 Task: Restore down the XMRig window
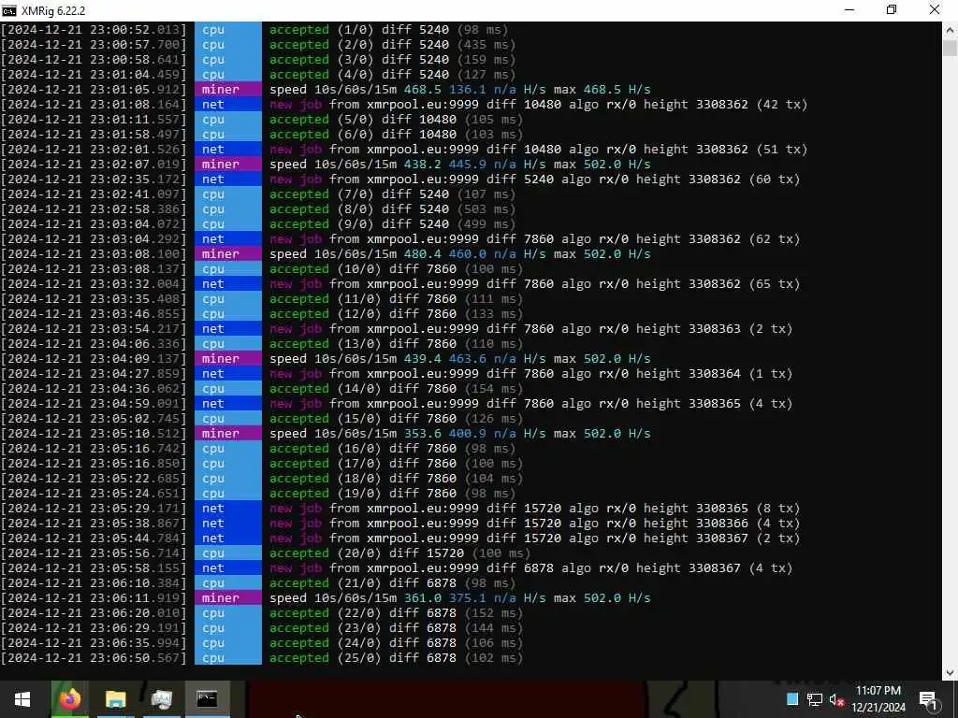click(892, 10)
